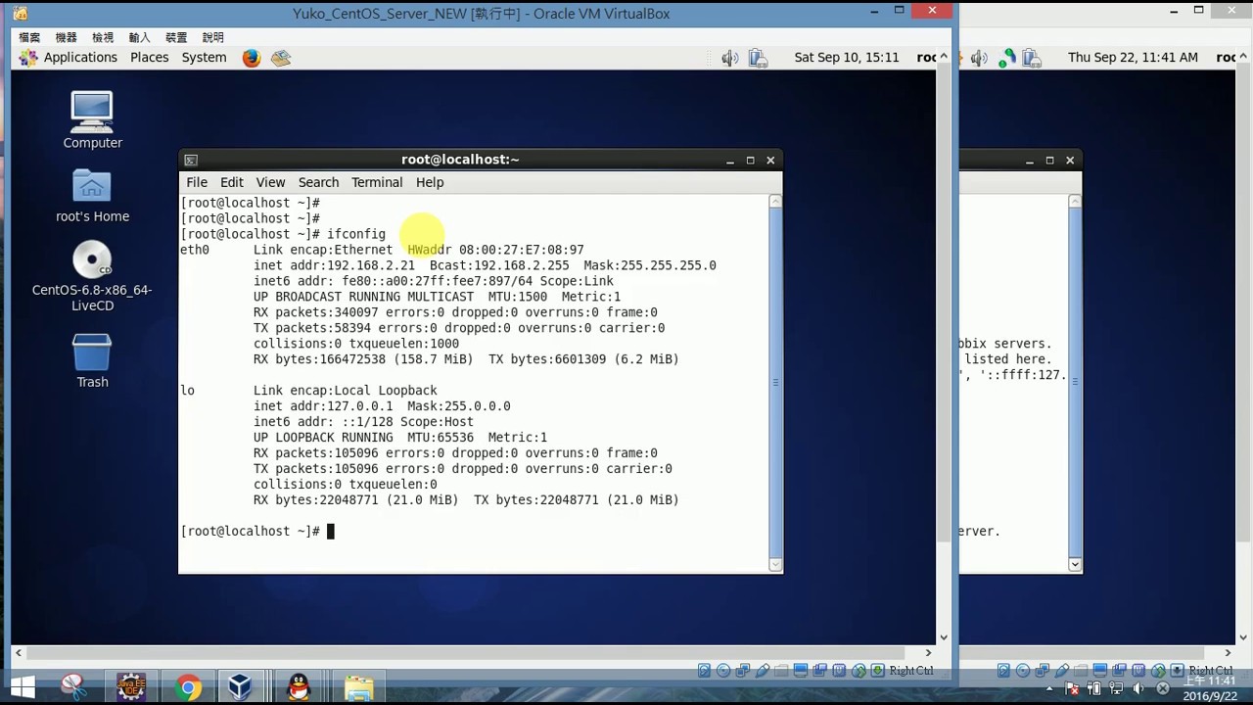This screenshot has width=1253, height=705.
Task: Click the volume icon in front VM panel
Action: point(729,58)
